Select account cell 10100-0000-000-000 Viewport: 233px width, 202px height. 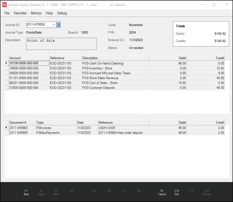(29, 63)
